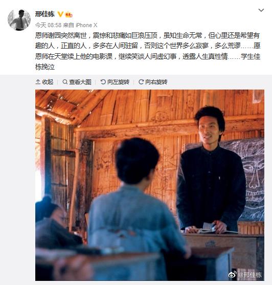The height and width of the screenshot is (285, 272).
Task: Click the standing man in the photo
Action: [211, 170]
